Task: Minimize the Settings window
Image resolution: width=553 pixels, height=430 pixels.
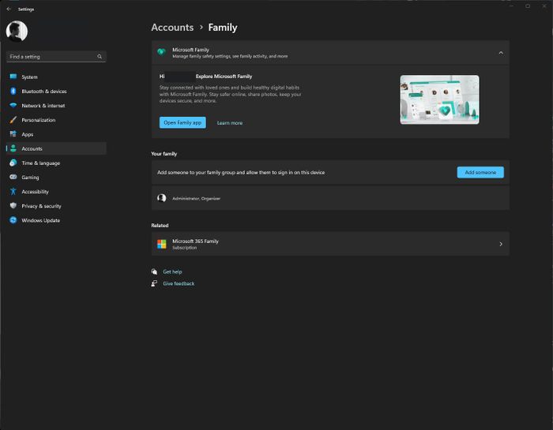Action: 511,6
